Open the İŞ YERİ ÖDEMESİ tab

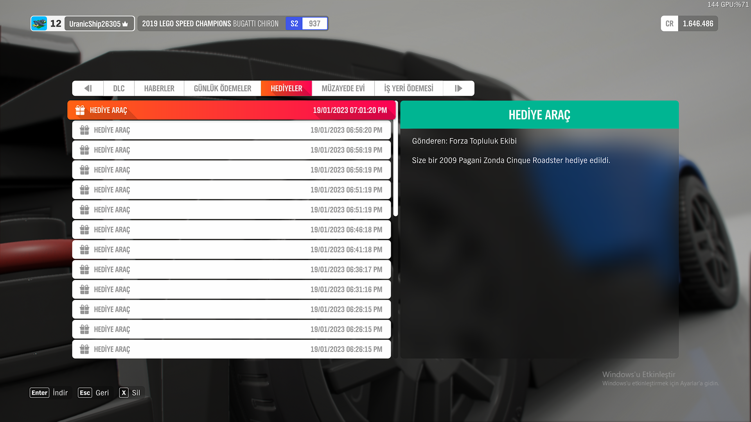409,88
